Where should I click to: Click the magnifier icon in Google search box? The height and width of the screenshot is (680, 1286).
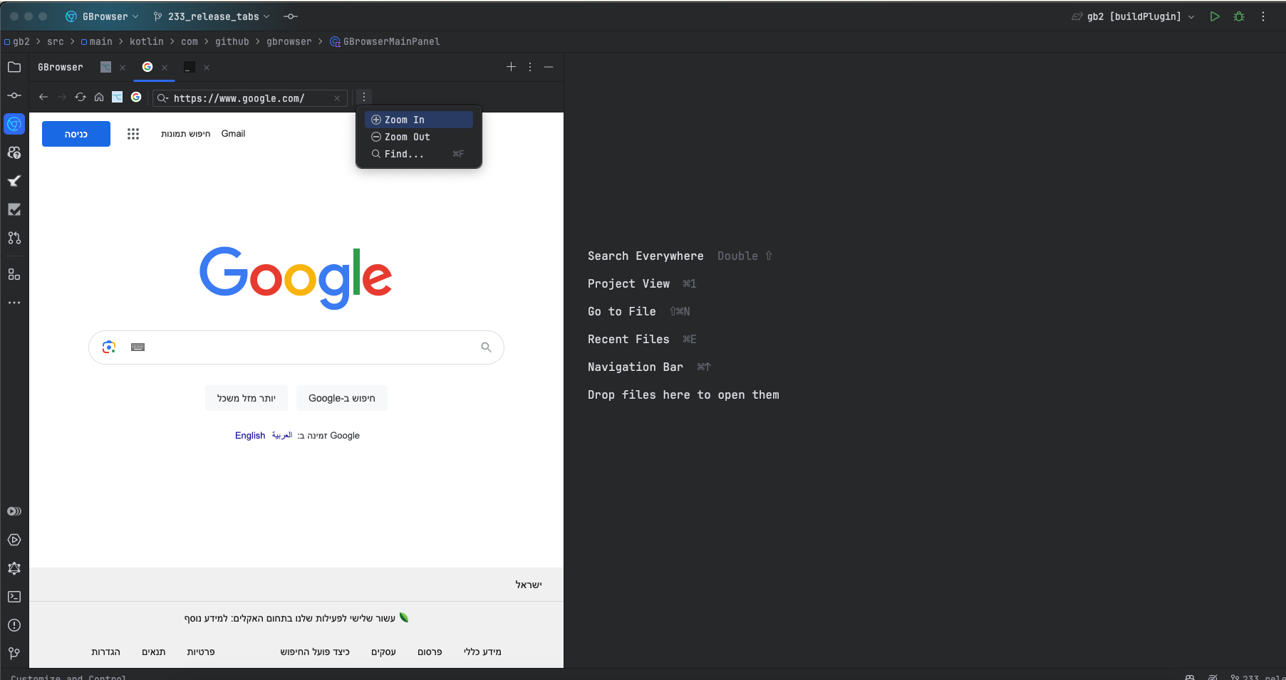pos(486,347)
